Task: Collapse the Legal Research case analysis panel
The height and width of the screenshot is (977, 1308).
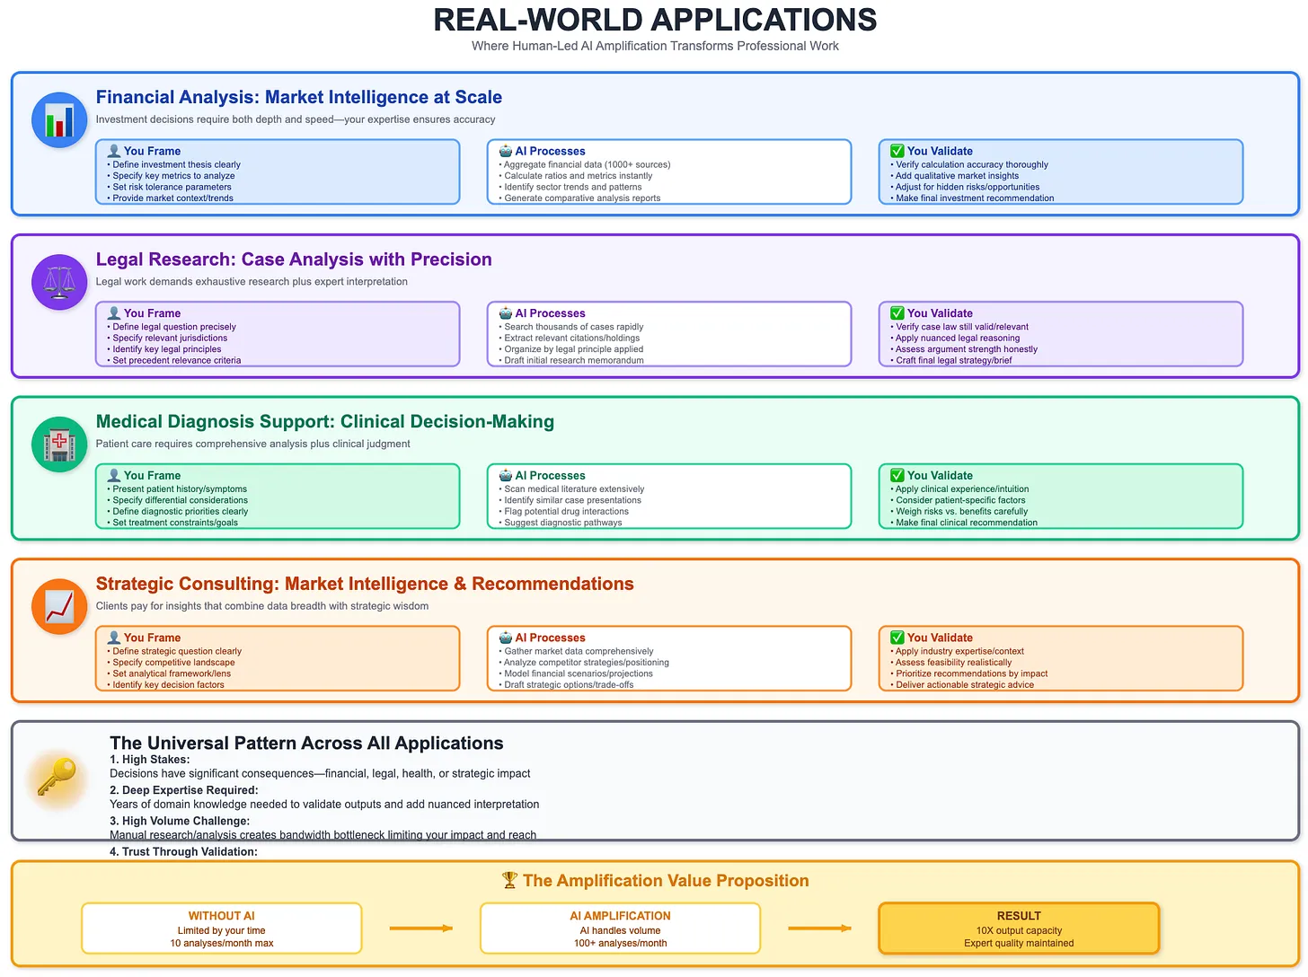Action: tap(294, 259)
